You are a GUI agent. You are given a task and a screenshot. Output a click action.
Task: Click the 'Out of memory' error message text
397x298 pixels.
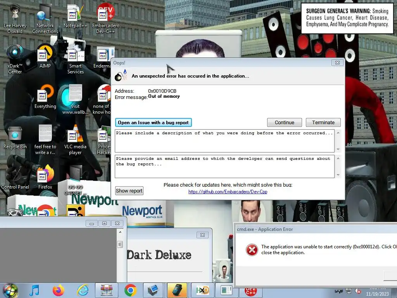pyautogui.click(x=164, y=96)
